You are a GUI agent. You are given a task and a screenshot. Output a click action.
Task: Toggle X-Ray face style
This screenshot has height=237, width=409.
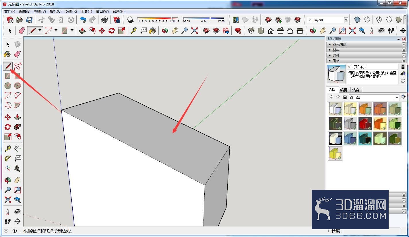coord(357,20)
